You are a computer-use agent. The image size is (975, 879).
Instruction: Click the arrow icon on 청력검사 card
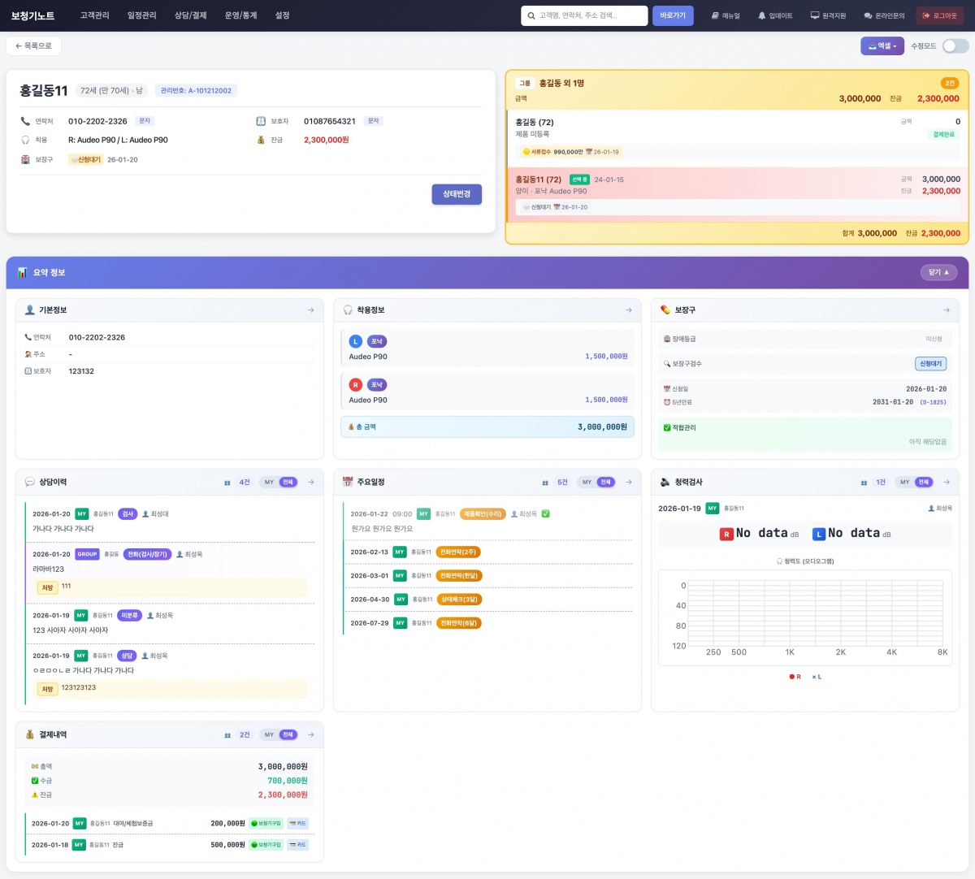(x=946, y=483)
